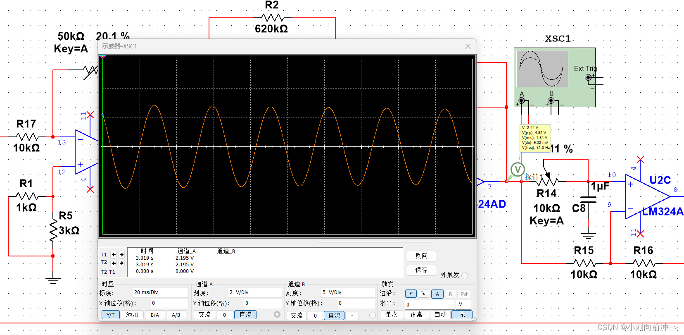Select the 50kΩ potentiometer near Key=A
Viewport: 684px width, 335px height.
coord(91,72)
